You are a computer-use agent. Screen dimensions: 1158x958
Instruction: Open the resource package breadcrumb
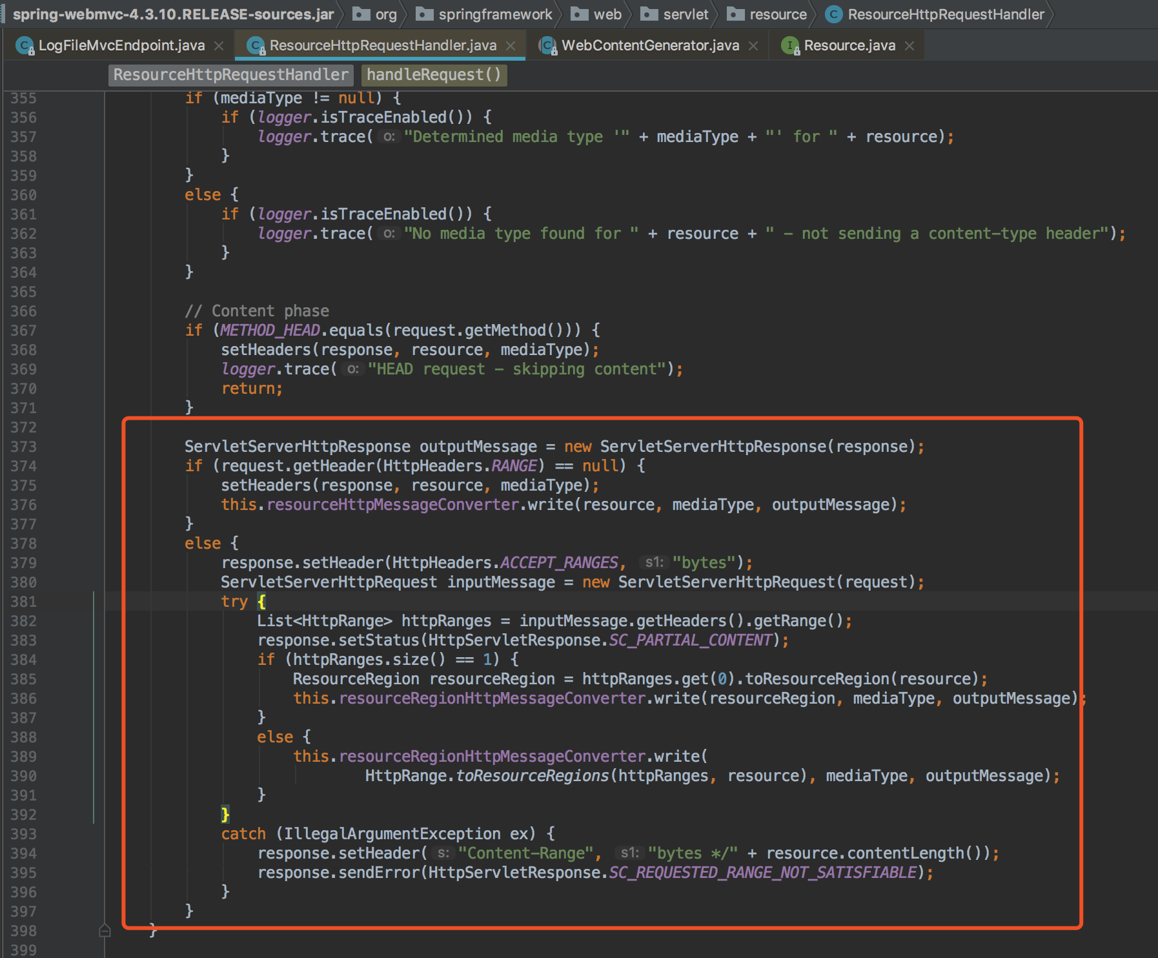click(x=778, y=14)
